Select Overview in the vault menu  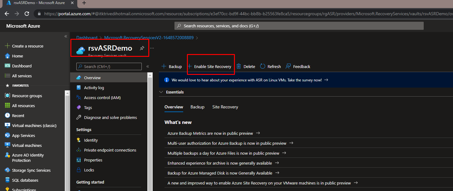109,78
